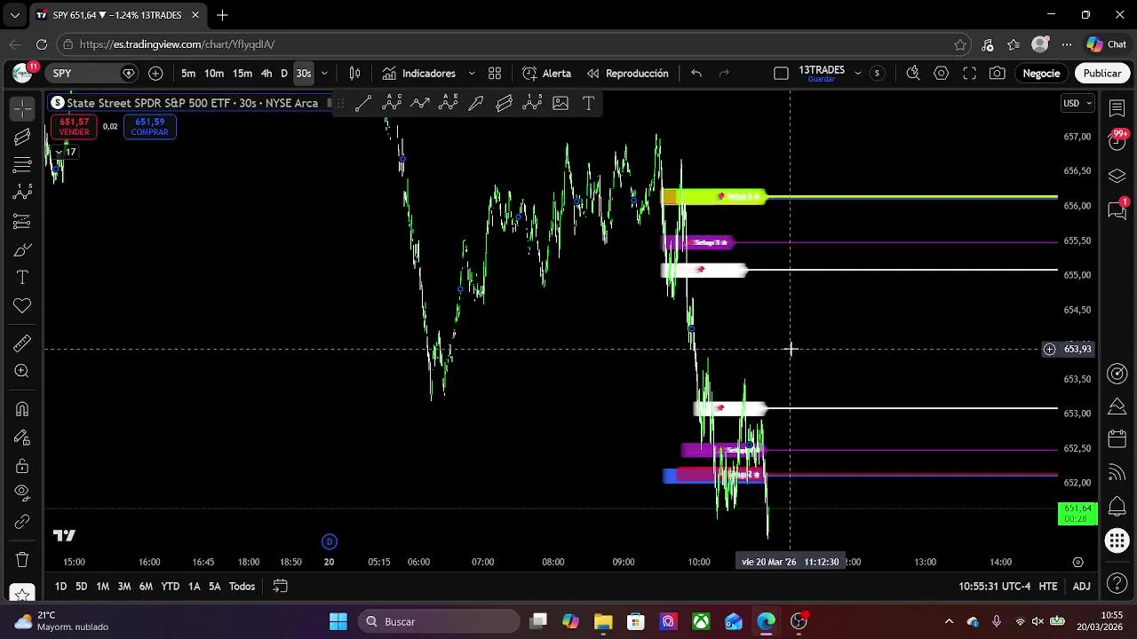
Task: Open chart settings hexagon icon
Action: [x=942, y=74]
